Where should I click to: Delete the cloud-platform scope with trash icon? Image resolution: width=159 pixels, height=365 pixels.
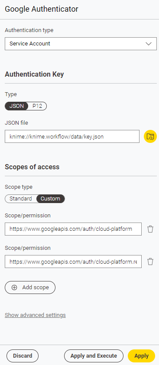150,229
